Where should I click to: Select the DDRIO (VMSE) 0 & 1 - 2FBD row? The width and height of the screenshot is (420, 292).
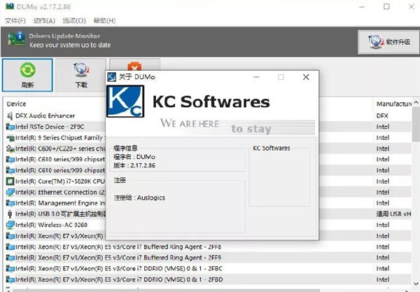(x=208, y=279)
